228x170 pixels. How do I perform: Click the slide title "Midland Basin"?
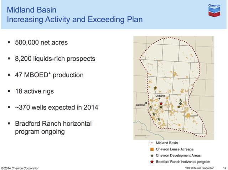(32, 10)
